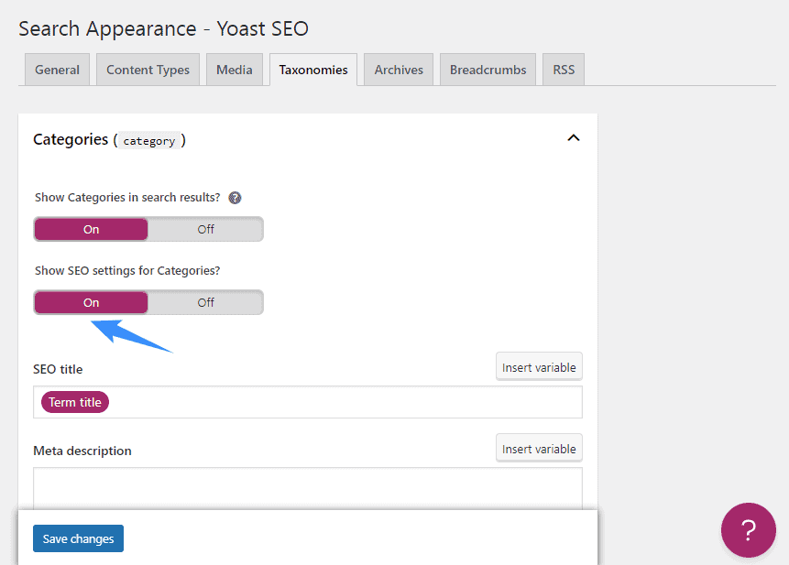Switch to the Breadcrumbs tab
Screen dimensions: 789x565
[488, 70]
